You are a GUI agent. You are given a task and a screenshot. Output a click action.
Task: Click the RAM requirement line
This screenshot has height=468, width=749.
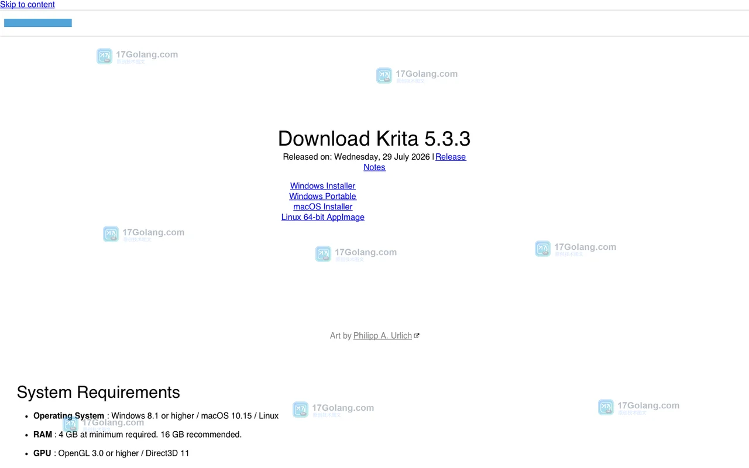click(138, 435)
